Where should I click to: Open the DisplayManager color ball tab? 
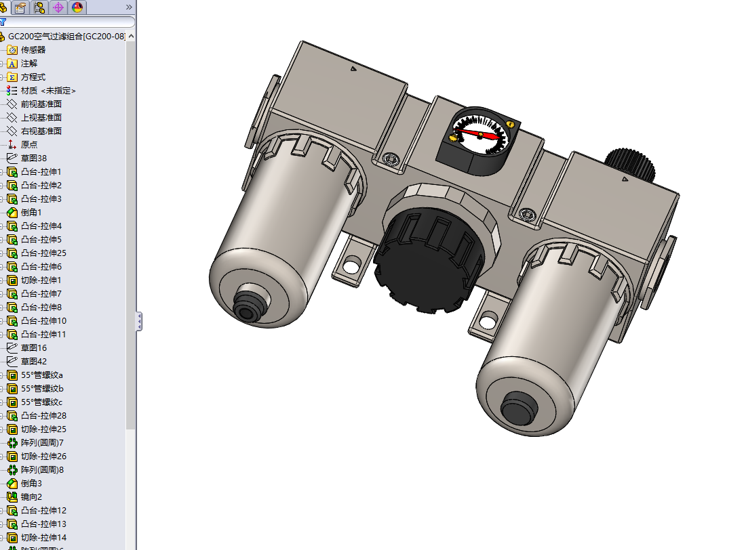click(77, 7)
